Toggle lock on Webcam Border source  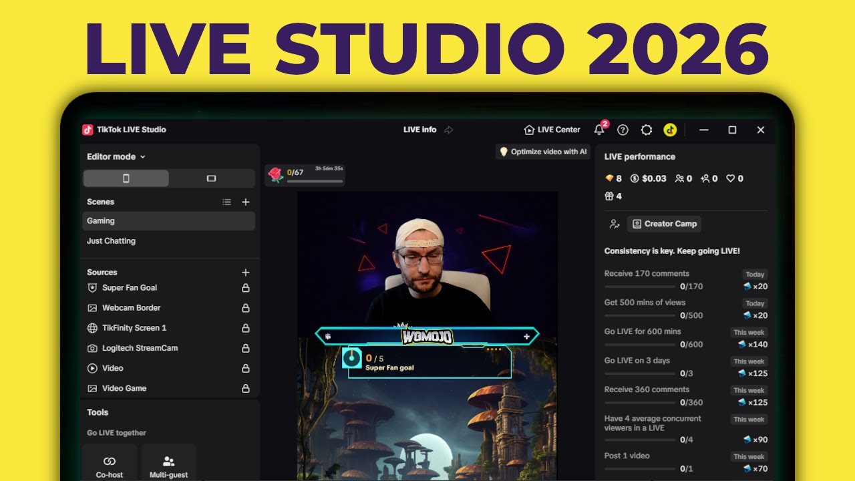(x=245, y=308)
